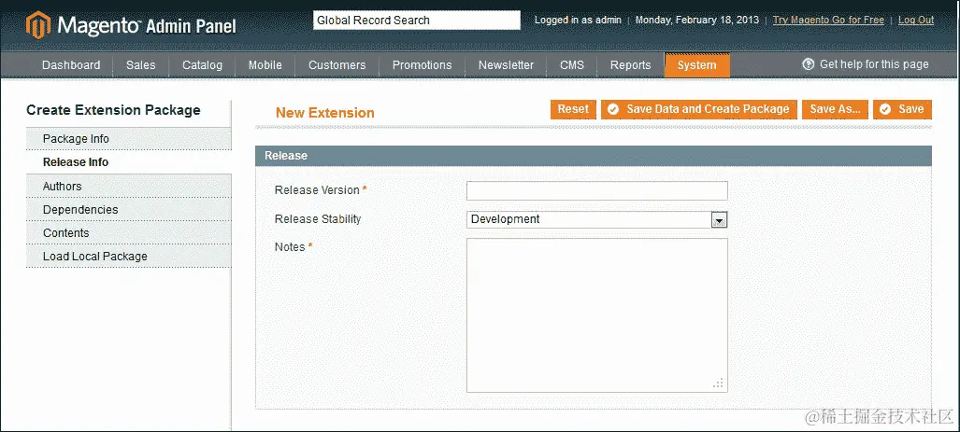960x432 pixels.
Task: Open the CMS menu
Action: pyautogui.click(x=572, y=64)
